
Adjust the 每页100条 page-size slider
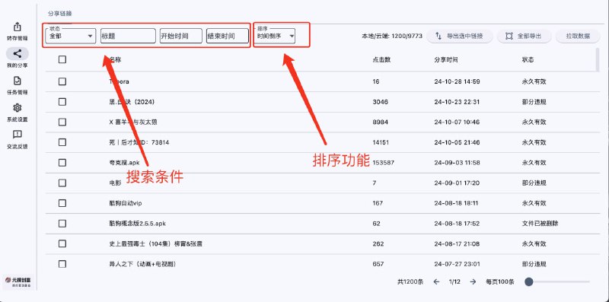(x=557, y=281)
